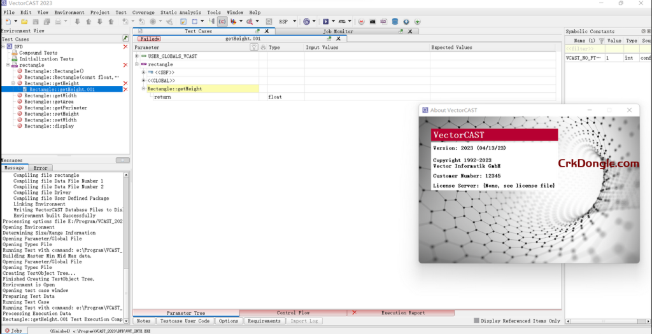The height and width of the screenshot is (334, 652).
Task: Click the Compound Tests node icon
Action: (15, 53)
